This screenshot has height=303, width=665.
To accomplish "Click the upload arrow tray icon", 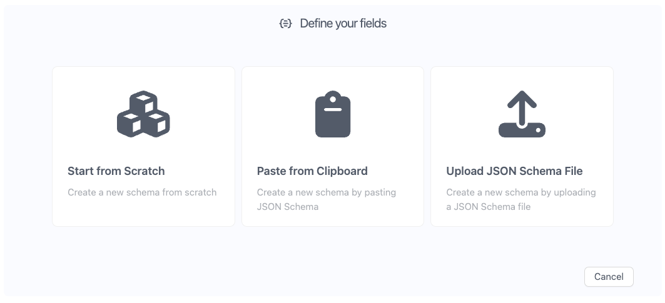I will pos(522,115).
